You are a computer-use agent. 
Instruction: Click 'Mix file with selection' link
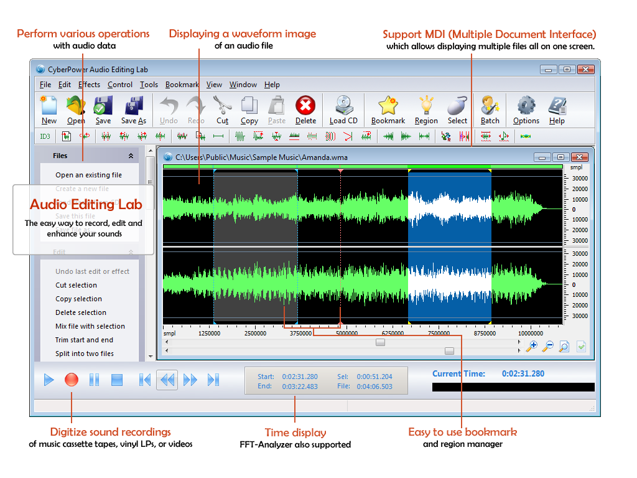point(90,326)
